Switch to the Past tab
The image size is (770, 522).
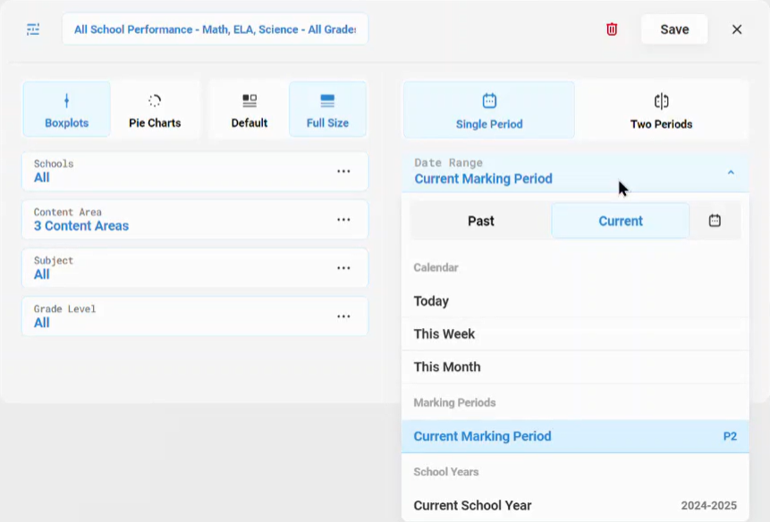pos(481,221)
